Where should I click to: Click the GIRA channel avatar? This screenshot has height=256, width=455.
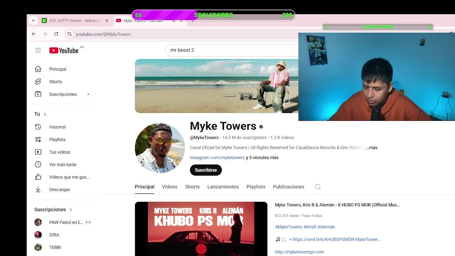[38, 235]
